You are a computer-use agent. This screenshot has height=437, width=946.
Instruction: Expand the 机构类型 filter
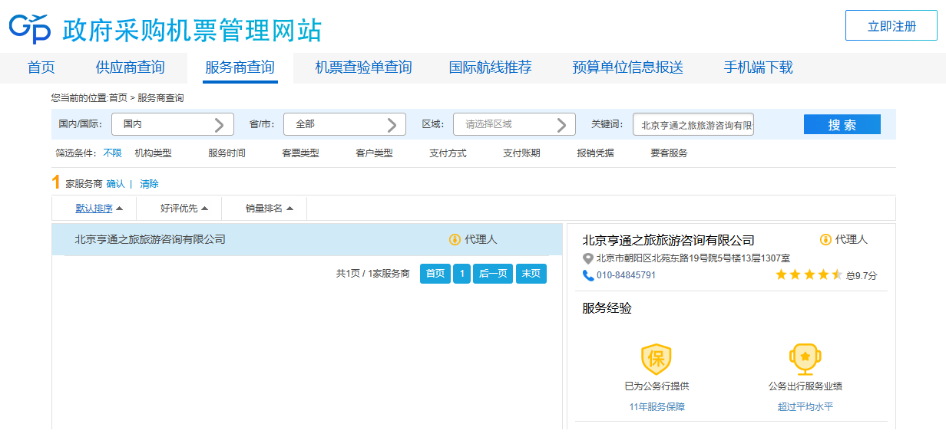tap(153, 153)
